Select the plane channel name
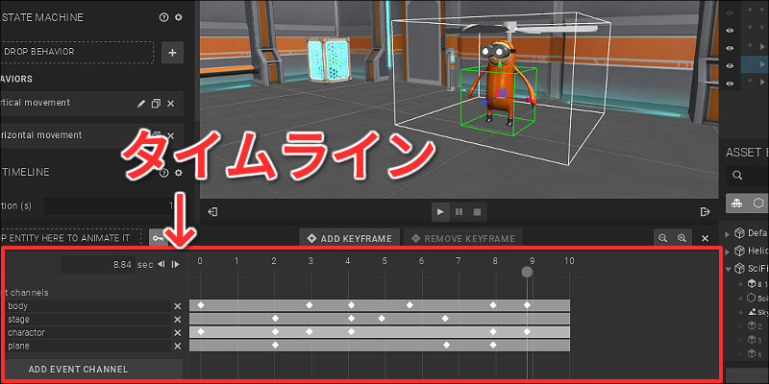This screenshot has width=769, height=384. click(x=18, y=346)
